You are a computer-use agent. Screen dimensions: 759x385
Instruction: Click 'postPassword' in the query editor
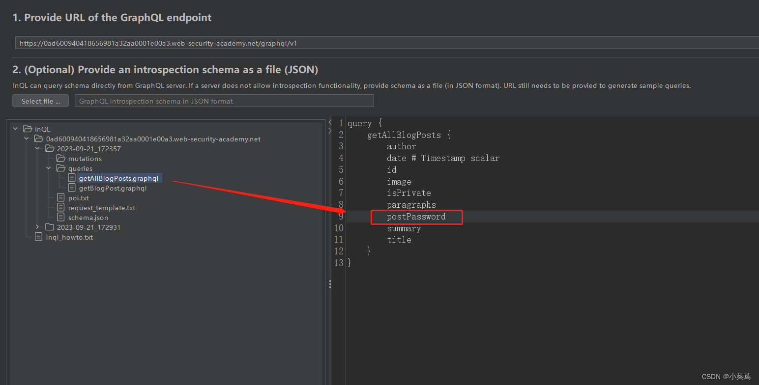click(x=416, y=217)
